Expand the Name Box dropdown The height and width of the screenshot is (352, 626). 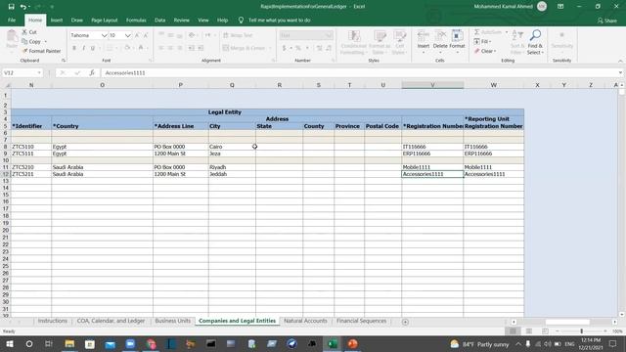tap(39, 72)
